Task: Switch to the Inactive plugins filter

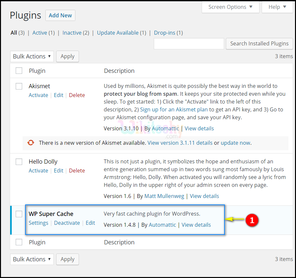Action: point(72,33)
